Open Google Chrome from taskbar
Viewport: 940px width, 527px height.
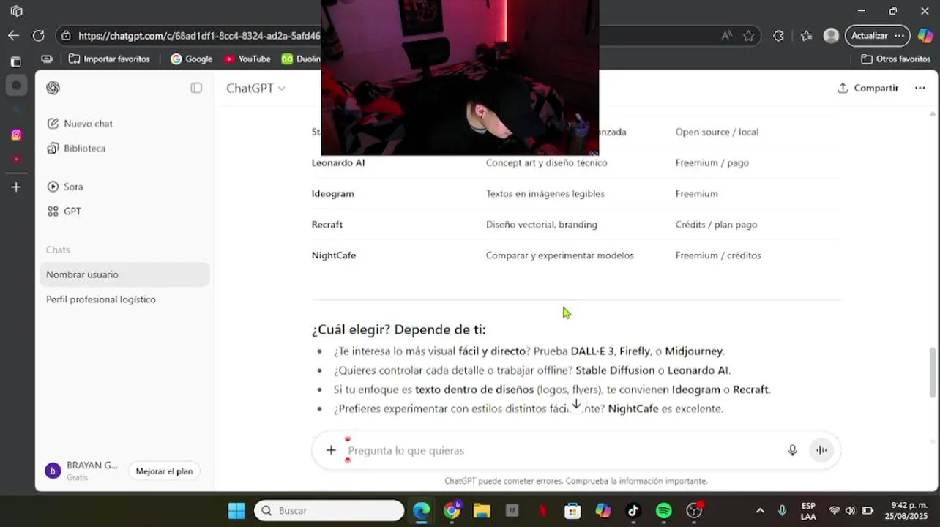452,510
